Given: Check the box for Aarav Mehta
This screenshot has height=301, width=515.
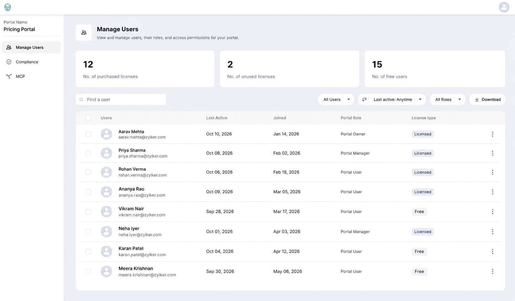Looking at the screenshot, I should point(88,134).
